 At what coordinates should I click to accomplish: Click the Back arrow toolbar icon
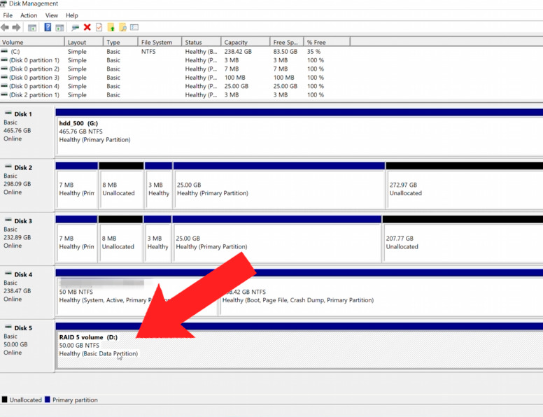[x=5, y=27]
